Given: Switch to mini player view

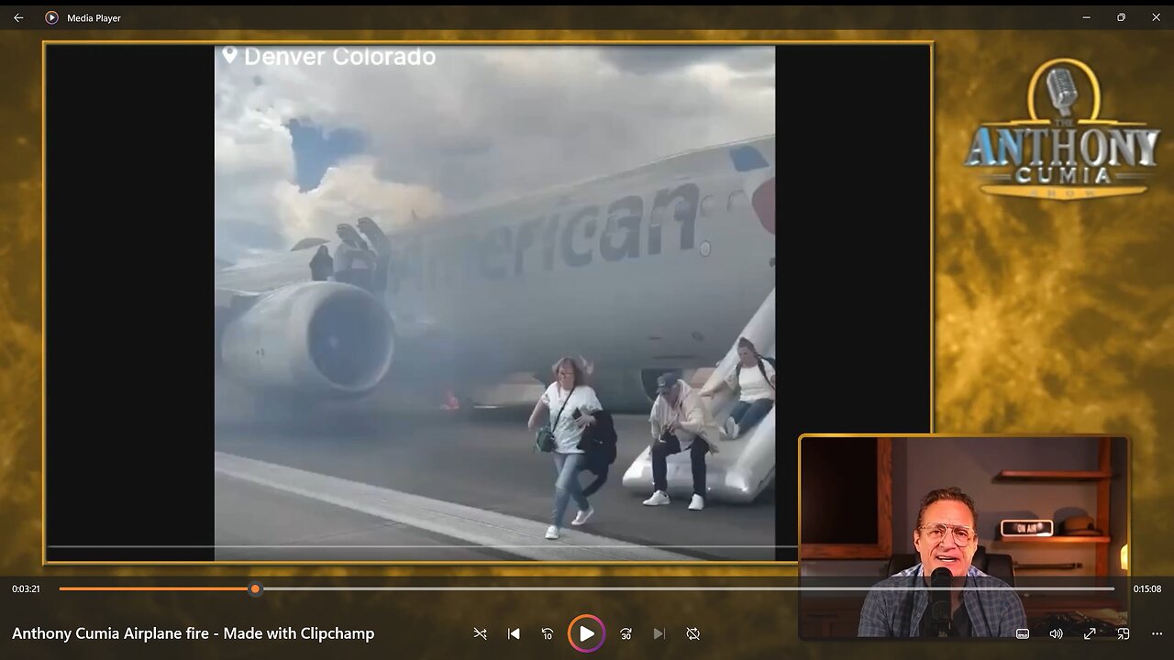Looking at the screenshot, I should [x=1123, y=633].
